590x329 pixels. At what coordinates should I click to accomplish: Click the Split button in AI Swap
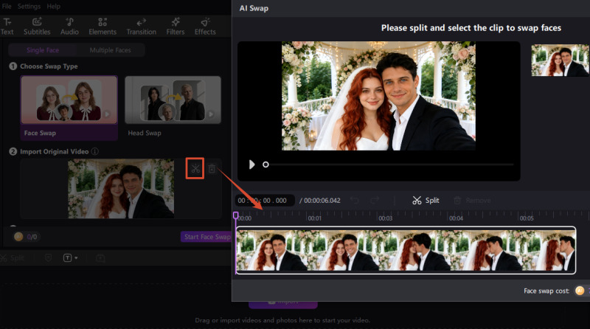point(426,200)
